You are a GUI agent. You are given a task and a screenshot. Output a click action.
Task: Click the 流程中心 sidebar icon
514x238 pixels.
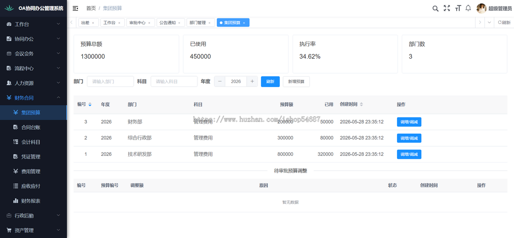click(x=9, y=68)
